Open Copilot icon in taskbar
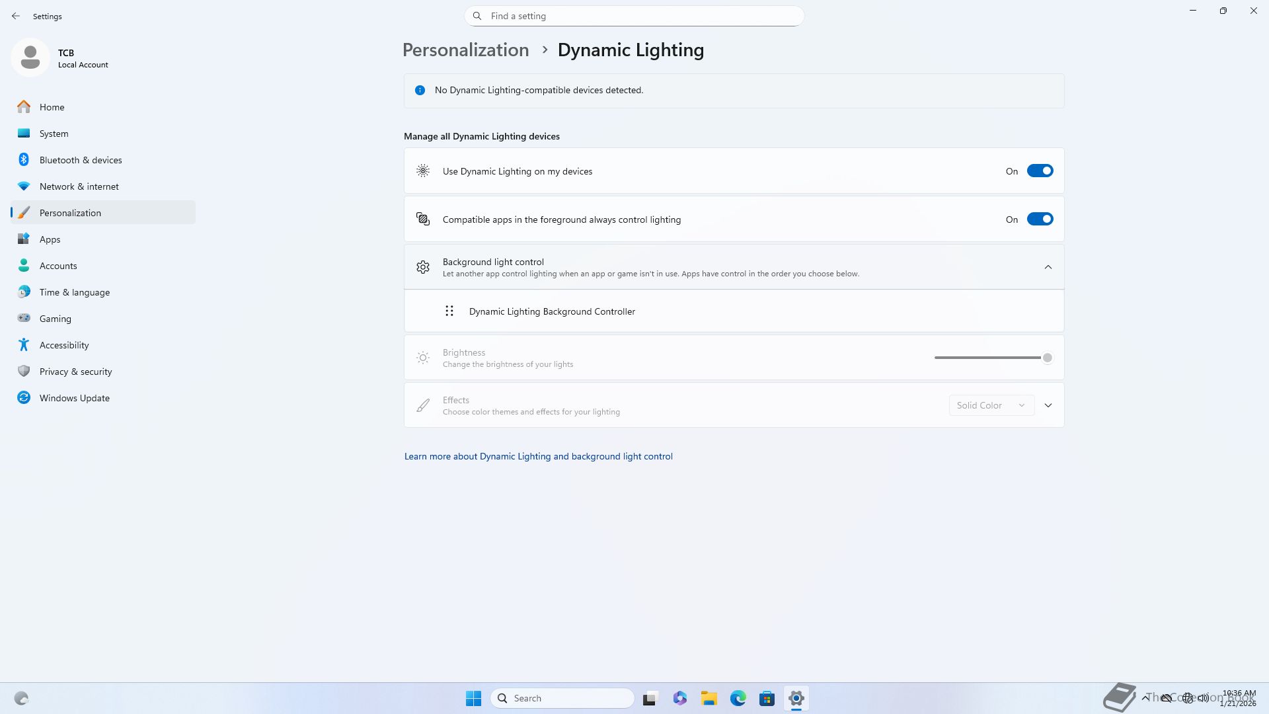This screenshot has height=714, width=1269. [x=679, y=698]
